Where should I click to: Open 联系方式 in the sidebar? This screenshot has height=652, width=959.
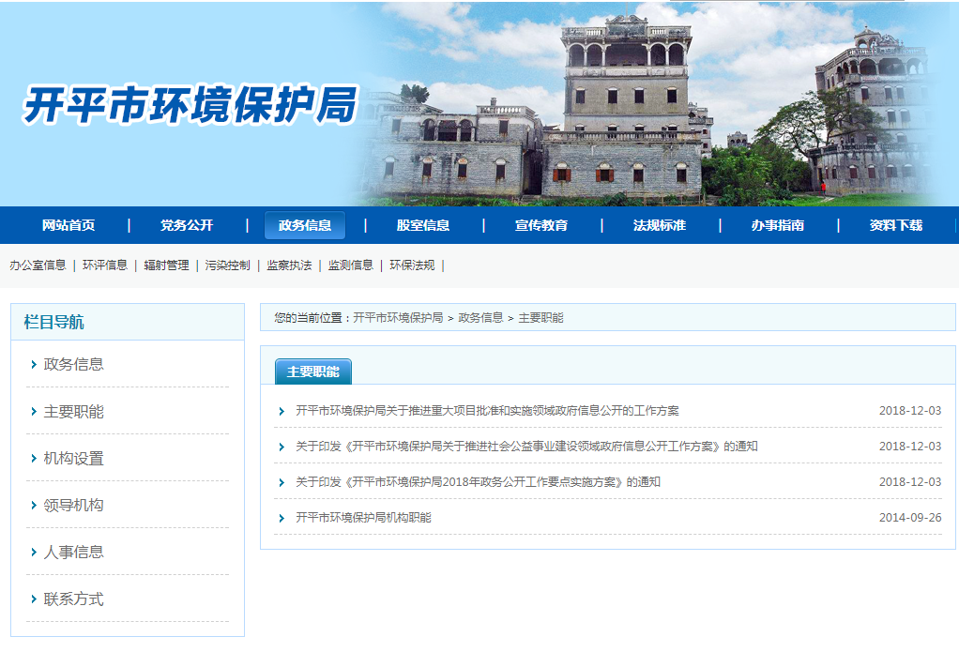(73, 599)
